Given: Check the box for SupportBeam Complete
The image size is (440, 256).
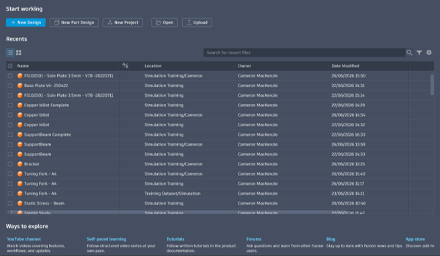Looking at the screenshot, I should [10, 135].
